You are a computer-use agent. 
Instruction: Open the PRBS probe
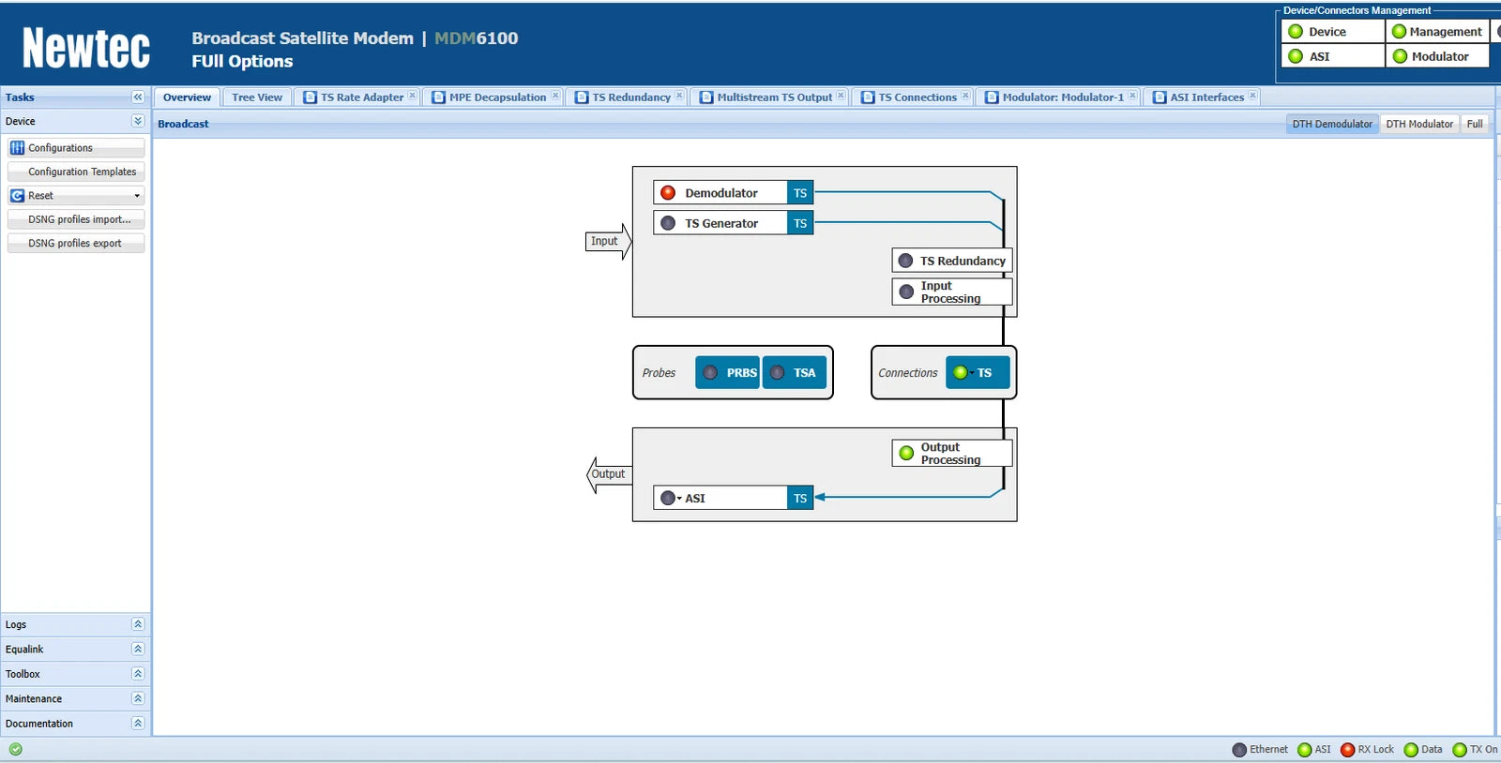point(728,372)
